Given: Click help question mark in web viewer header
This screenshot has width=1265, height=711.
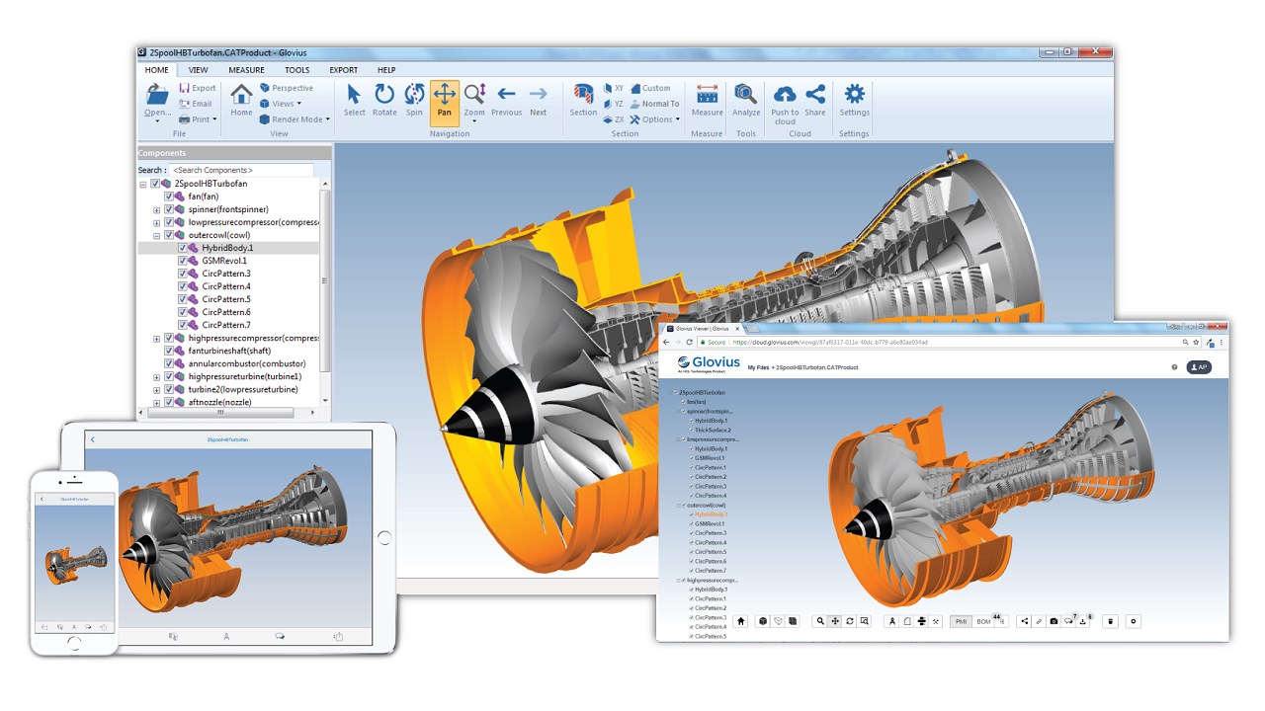Looking at the screenshot, I should click(x=1175, y=366).
